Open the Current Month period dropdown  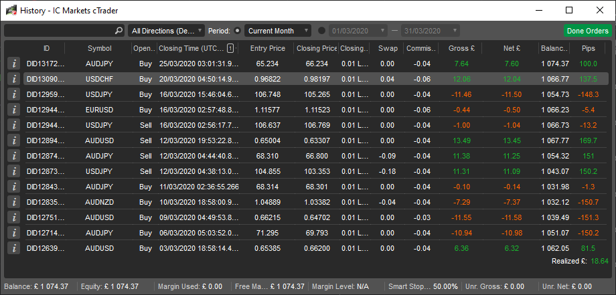[278, 31]
